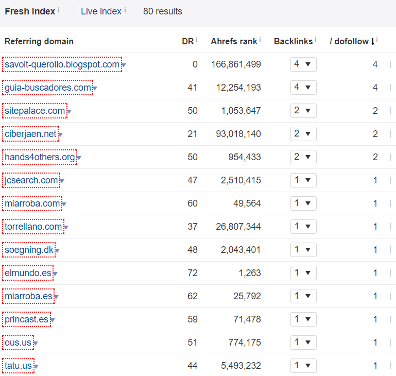The width and height of the screenshot is (396, 376).
Task: Click the DR column info icon
Action: [x=197, y=40]
